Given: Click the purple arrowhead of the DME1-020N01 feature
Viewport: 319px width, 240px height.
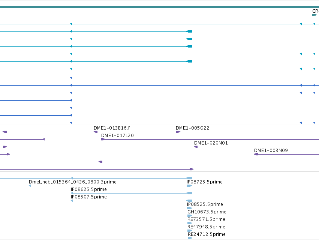Looking at the screenshot, I should tap(196, 147).
